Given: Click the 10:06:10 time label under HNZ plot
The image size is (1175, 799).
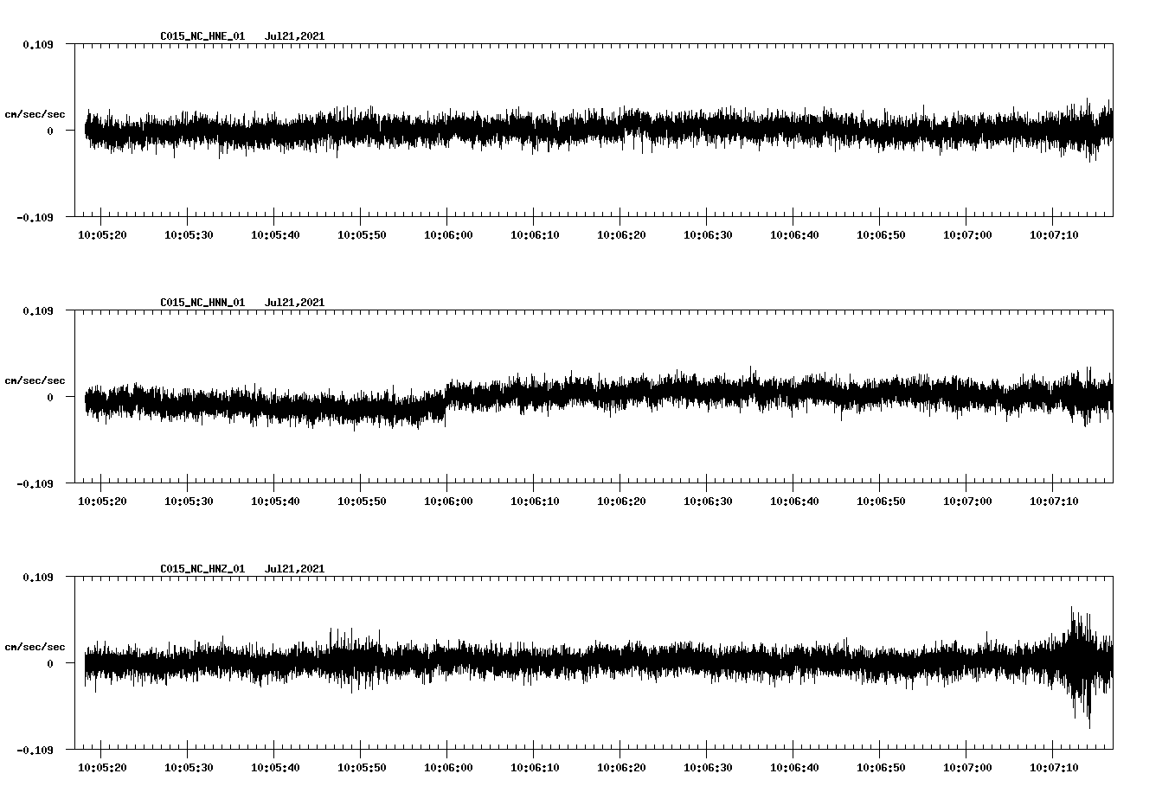Looking at the screenshot, I should [x=535, y=768].
